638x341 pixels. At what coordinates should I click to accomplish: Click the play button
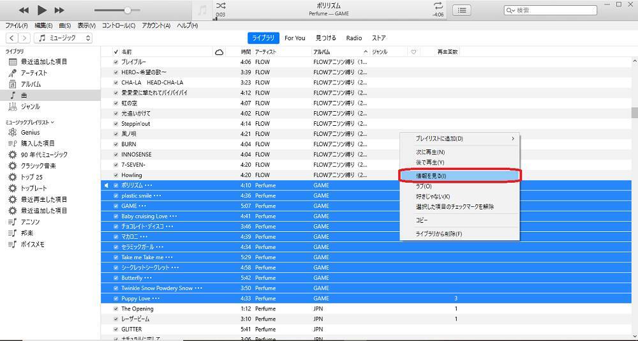[42, 10]
